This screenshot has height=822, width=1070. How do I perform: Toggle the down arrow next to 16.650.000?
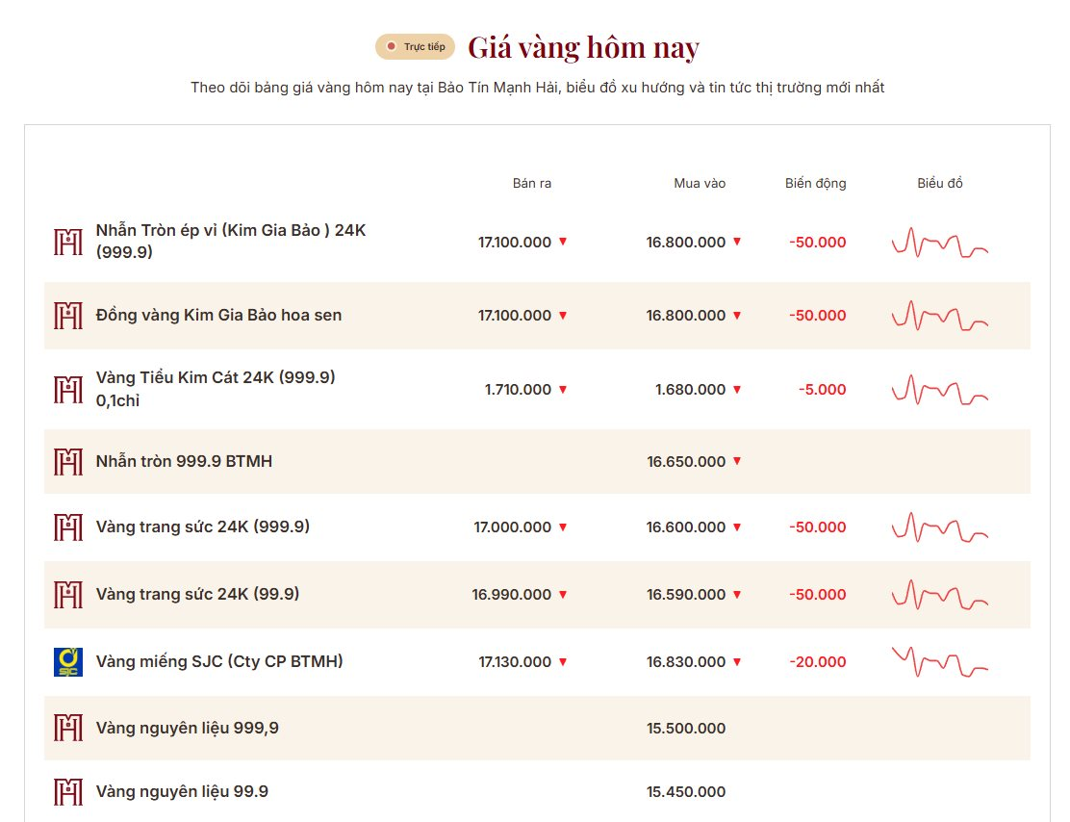736,461
